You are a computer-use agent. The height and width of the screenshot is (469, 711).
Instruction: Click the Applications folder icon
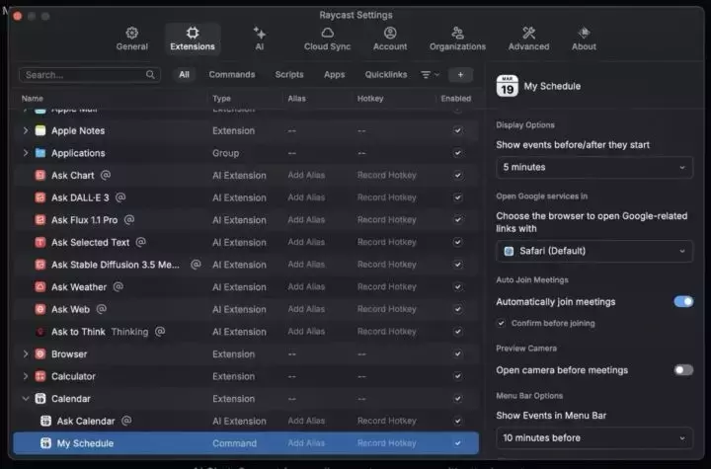40,153
